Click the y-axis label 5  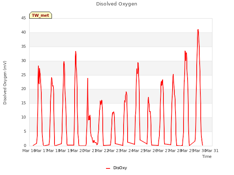25,131
